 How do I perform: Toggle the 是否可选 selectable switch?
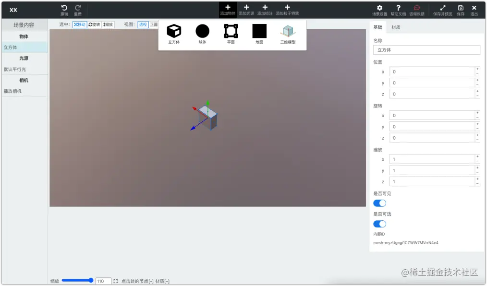(x=379, y=224)
